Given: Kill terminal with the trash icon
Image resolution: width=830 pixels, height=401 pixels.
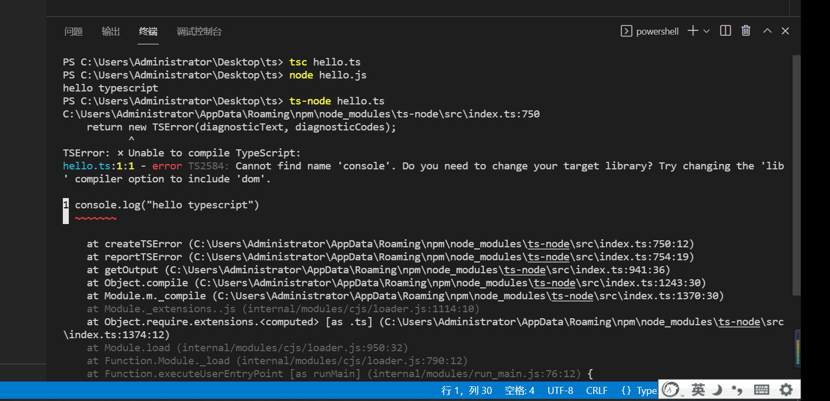Looking at the screenshot, I should (746, 31).
